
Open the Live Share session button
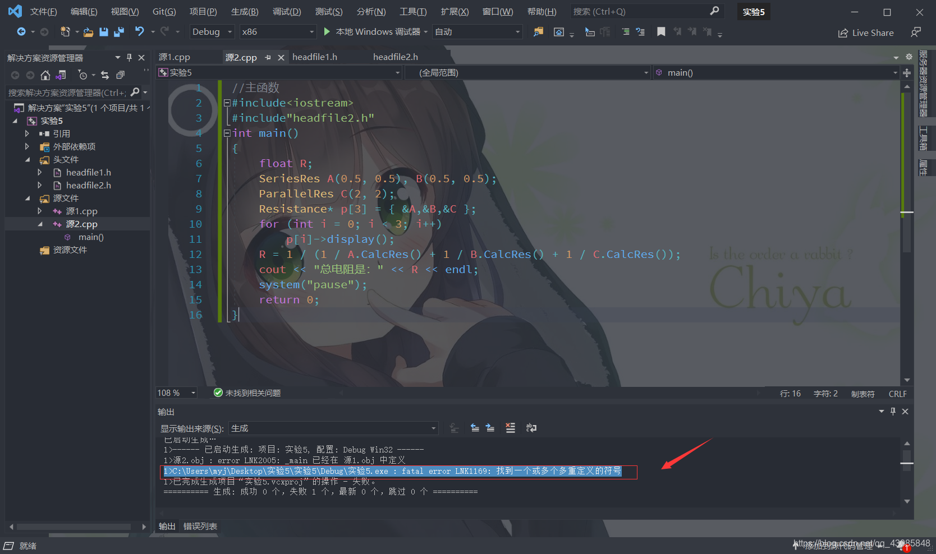click(x=866, y=33)
